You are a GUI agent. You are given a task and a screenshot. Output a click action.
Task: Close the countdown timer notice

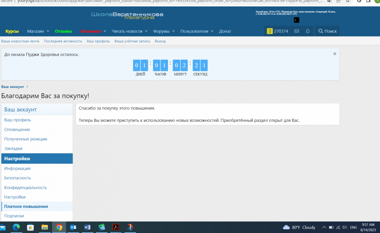click(x=335, y=54)
